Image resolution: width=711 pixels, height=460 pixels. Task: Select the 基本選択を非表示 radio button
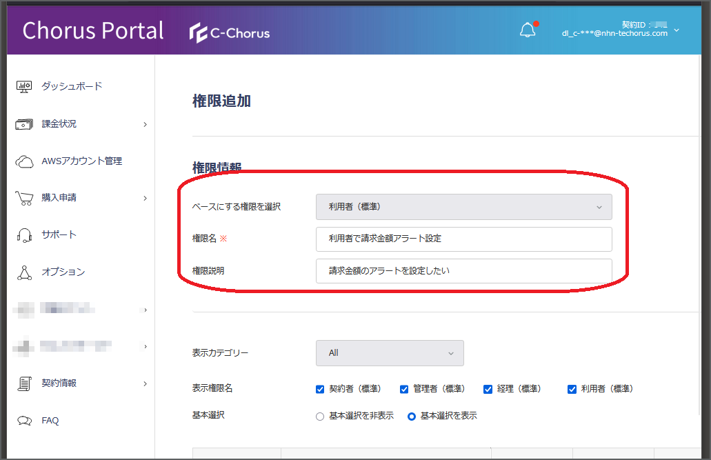click(x=320, y=417)
